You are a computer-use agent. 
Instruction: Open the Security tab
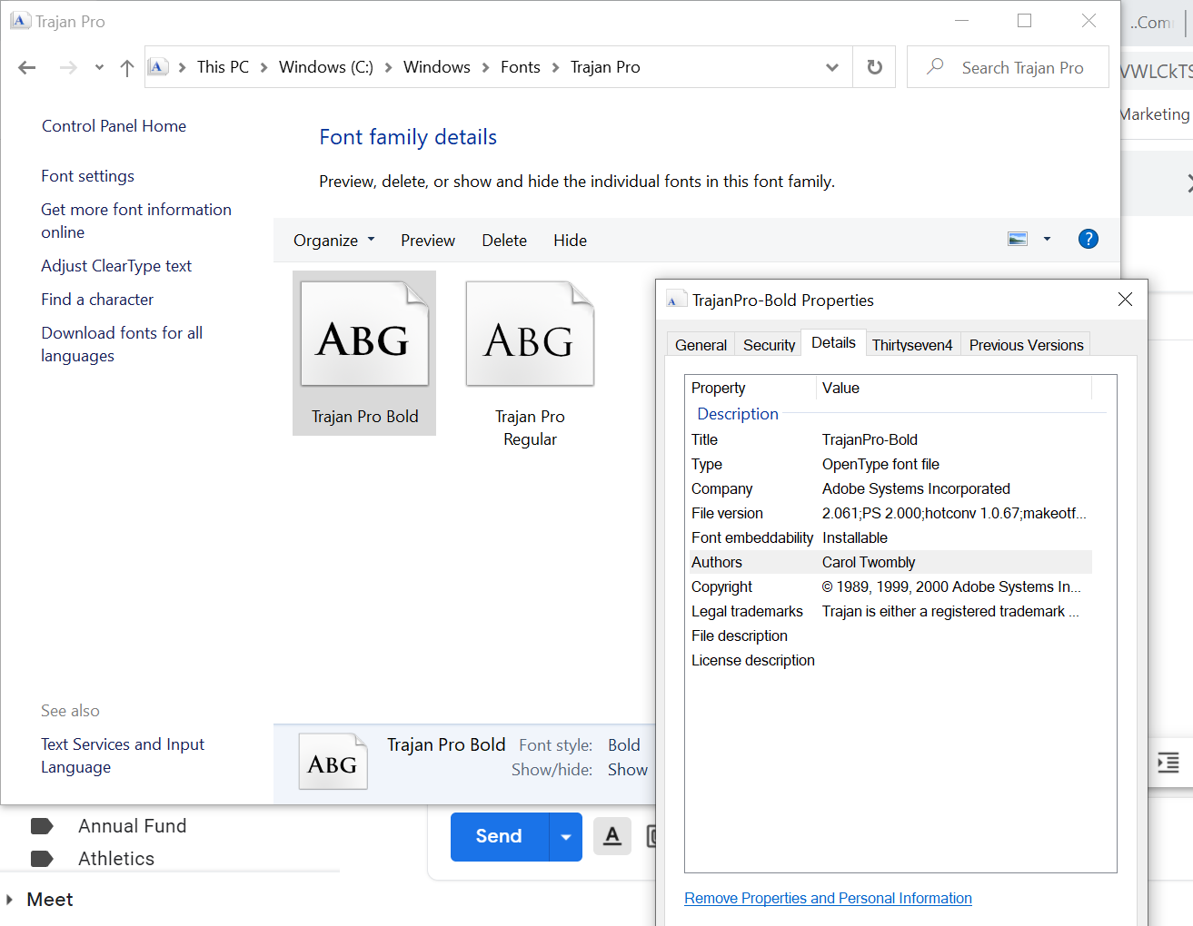(769, 345)
